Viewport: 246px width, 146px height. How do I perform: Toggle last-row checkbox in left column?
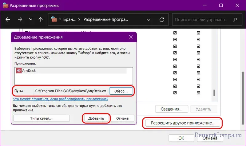[175, 93]
